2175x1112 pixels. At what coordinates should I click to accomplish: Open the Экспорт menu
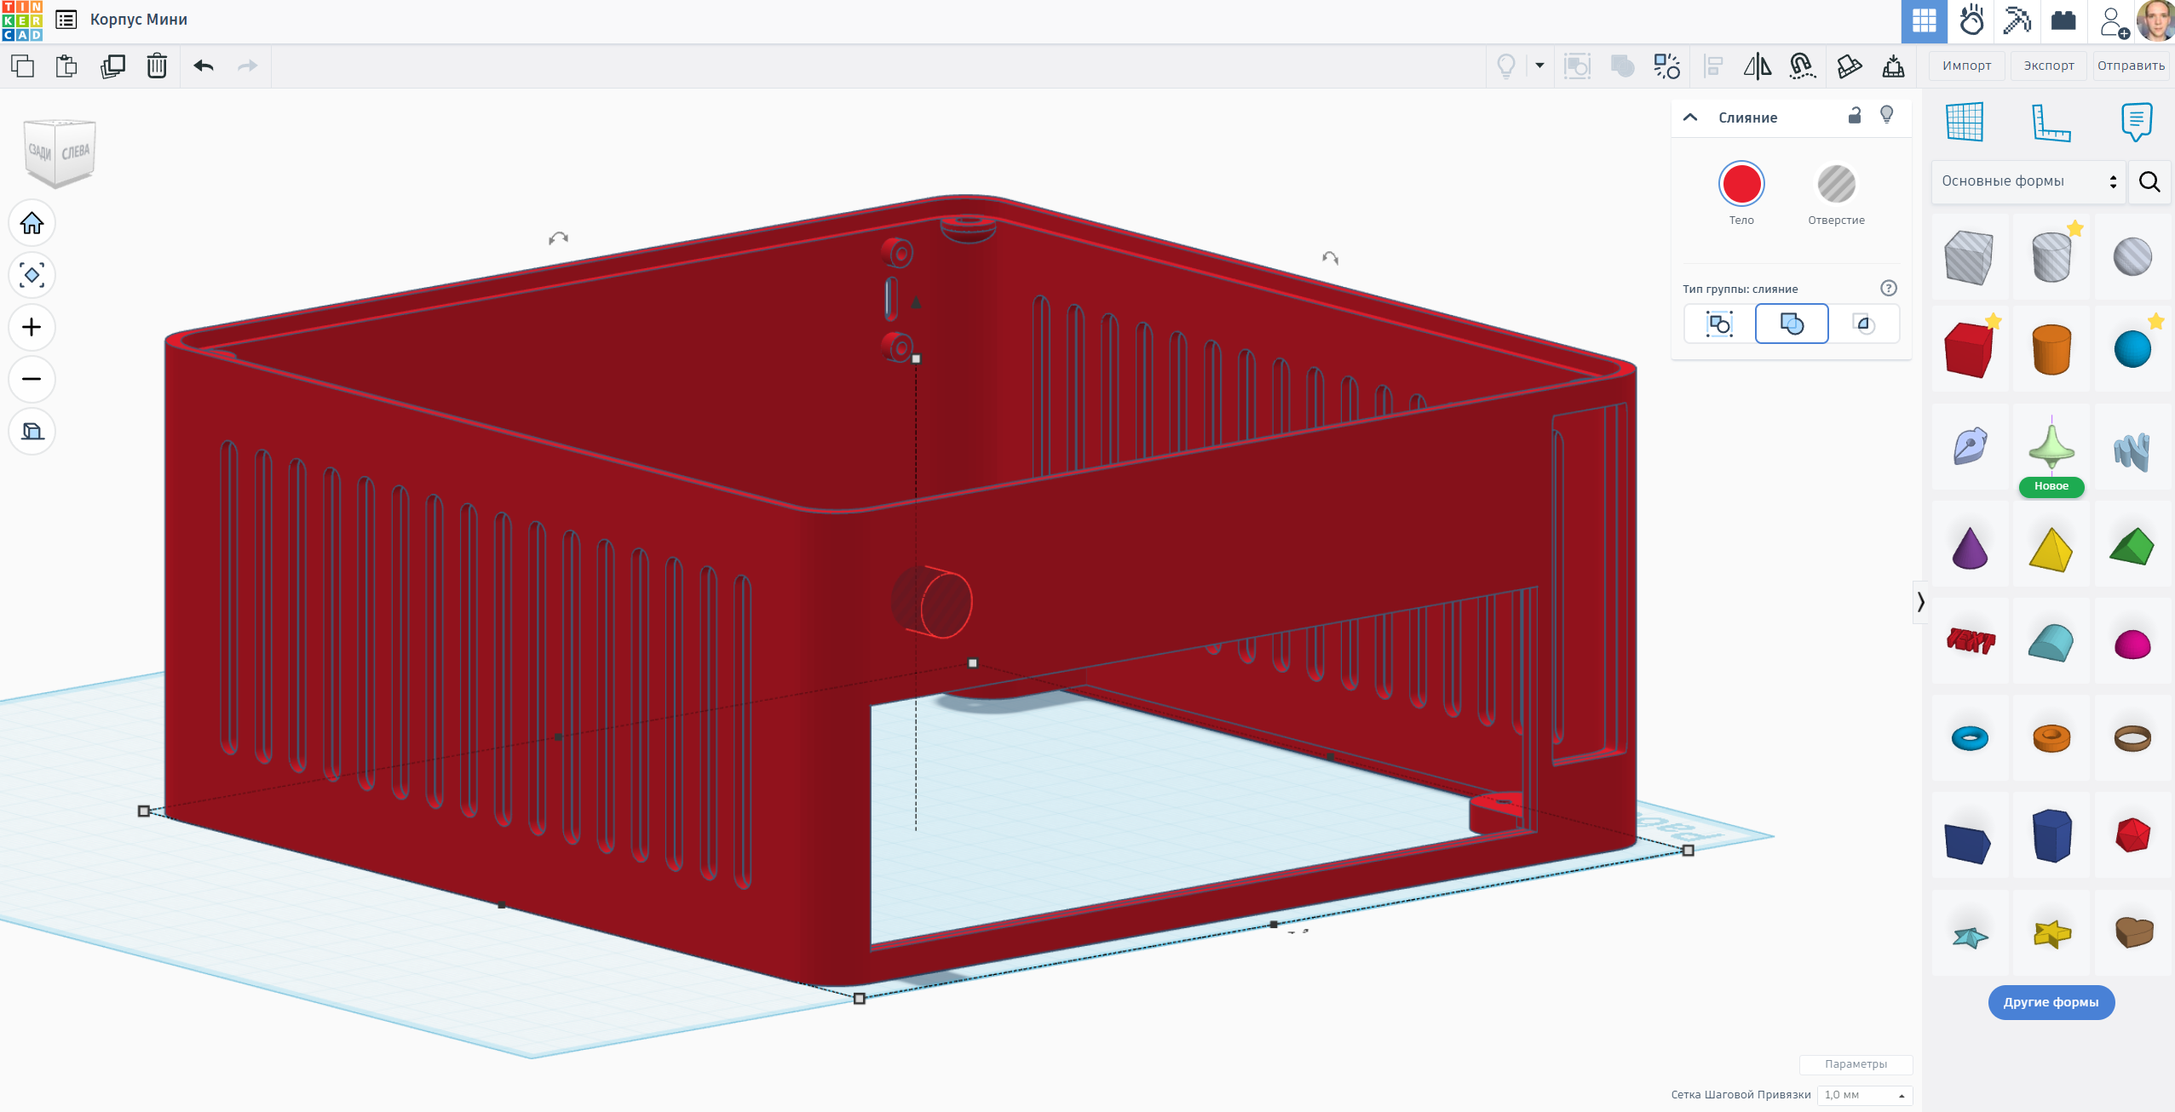[x=2049, y=66]
